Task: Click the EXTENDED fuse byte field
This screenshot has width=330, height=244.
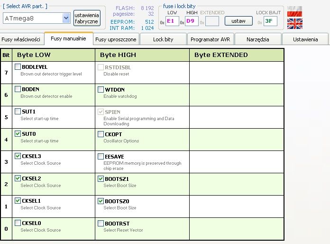Action: pos(212,21)
